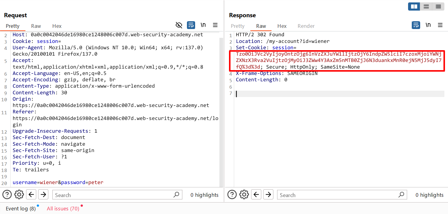Go to previous match in Request search

click(x=31, y=194)
